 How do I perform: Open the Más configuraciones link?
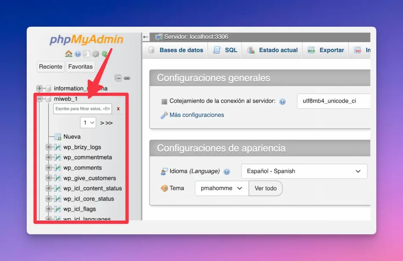[x=196, y=115]
